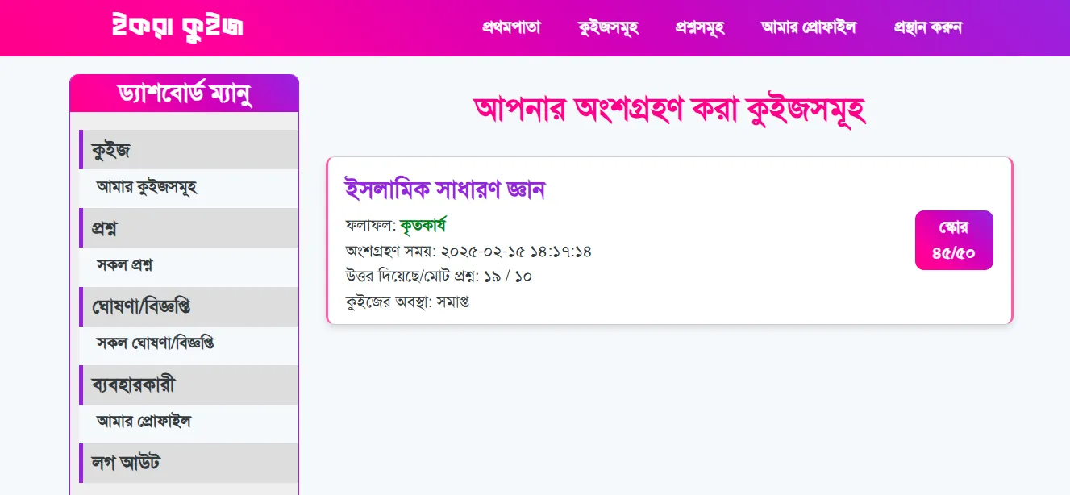Select the প্রশ্ন section heading in sidebar
Screen dimensions: 1070x495
tap(103, 228)
